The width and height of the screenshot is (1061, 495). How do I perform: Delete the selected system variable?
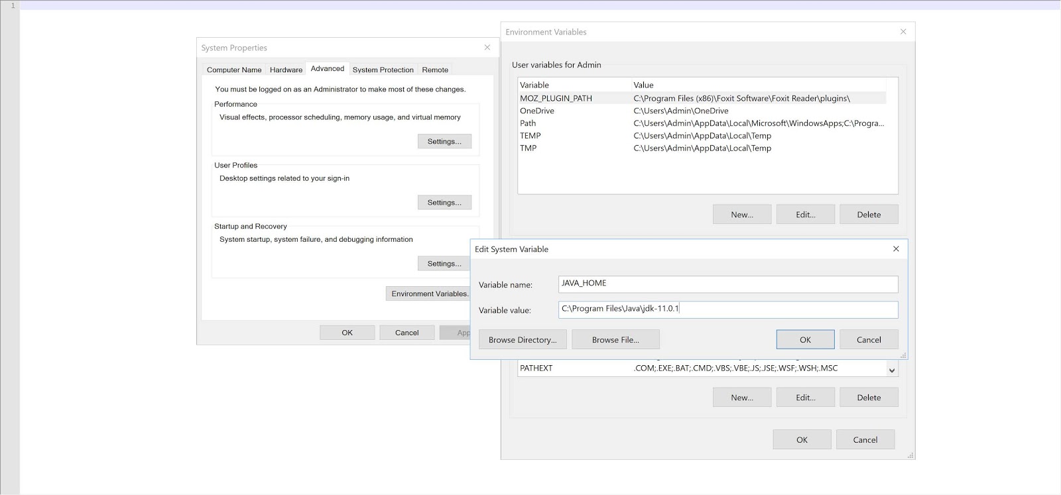pyautogui.click(x=869, y=398)
